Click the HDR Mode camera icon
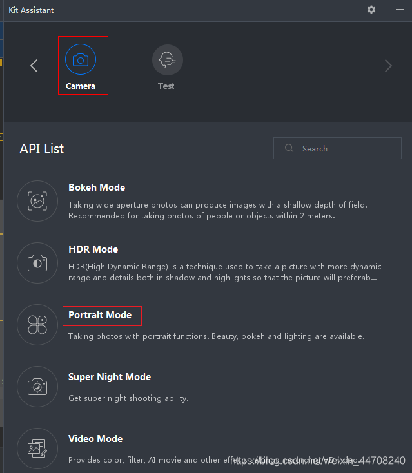The image size is (412, 473). [37, 263]
